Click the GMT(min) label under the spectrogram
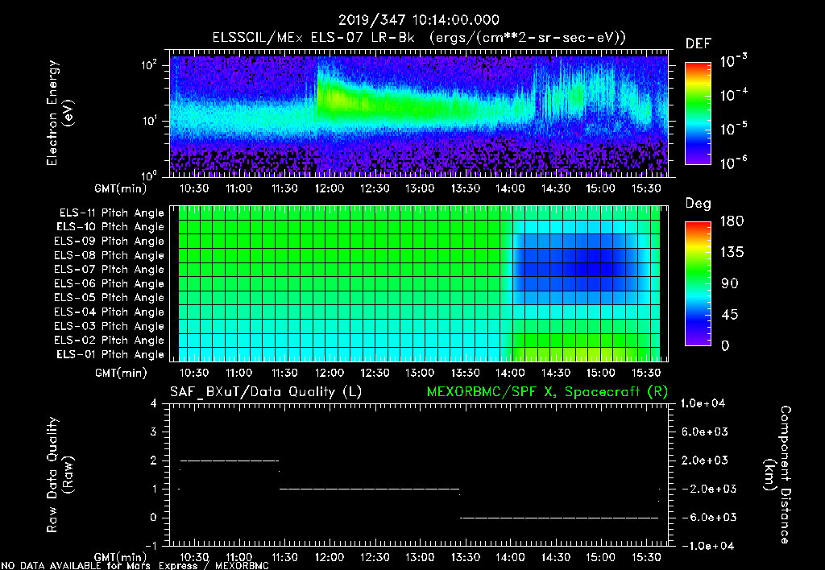 point(121,188)
